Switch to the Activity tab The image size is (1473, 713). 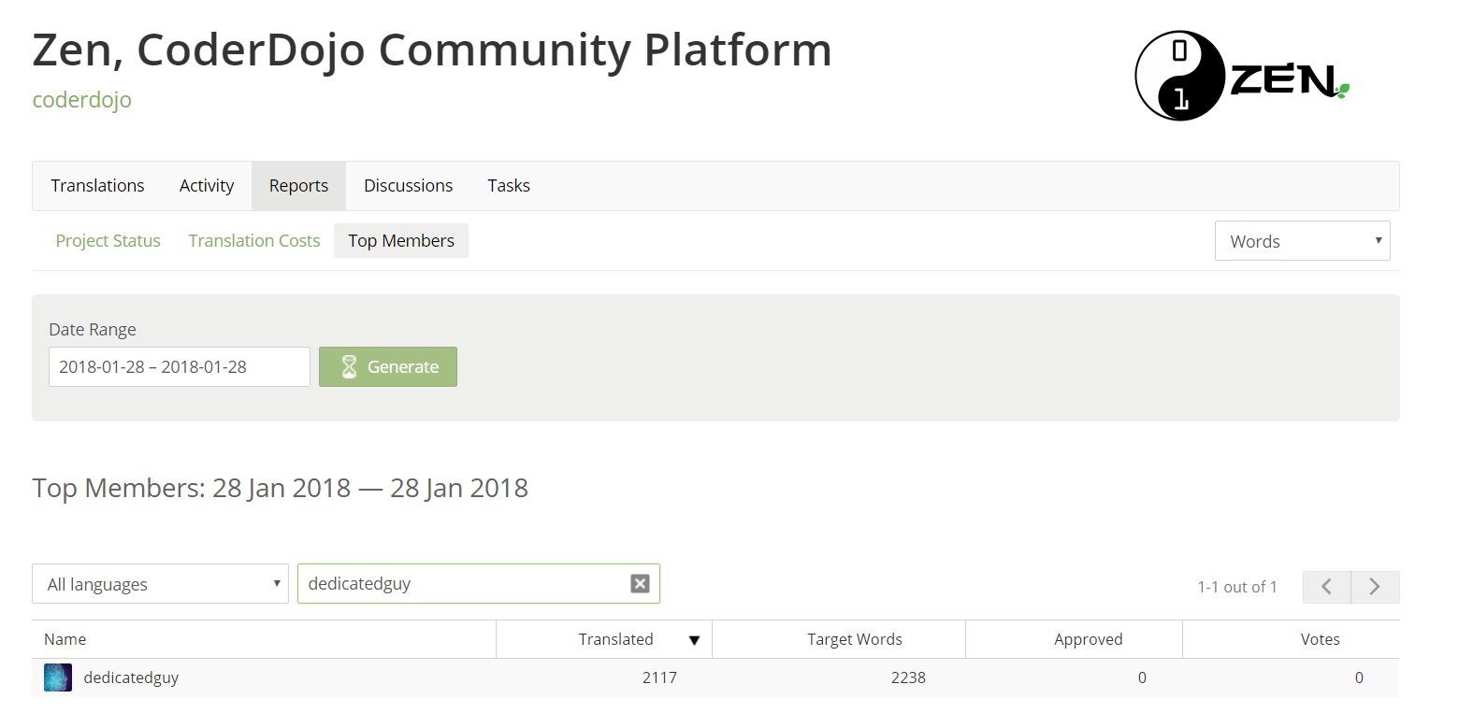coord(207,186)
